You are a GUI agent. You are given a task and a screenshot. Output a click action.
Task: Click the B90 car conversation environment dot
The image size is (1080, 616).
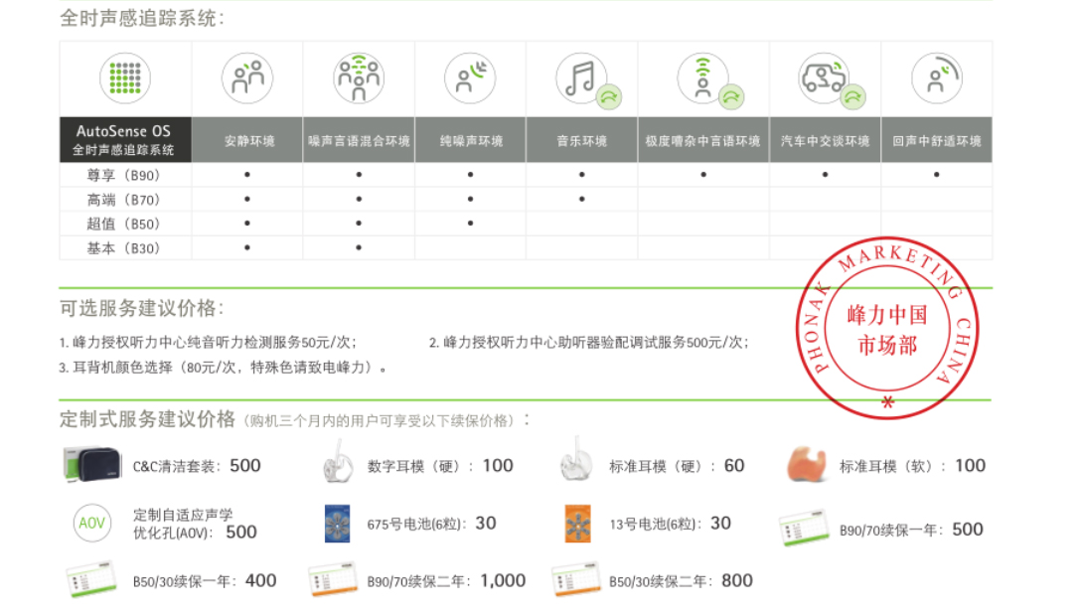point(826,175)
